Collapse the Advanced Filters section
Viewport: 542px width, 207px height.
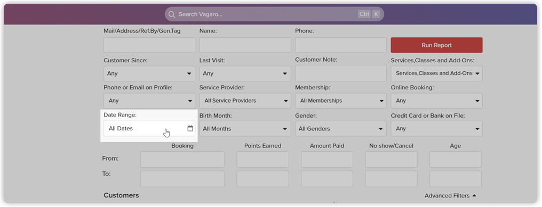point(450,196)
